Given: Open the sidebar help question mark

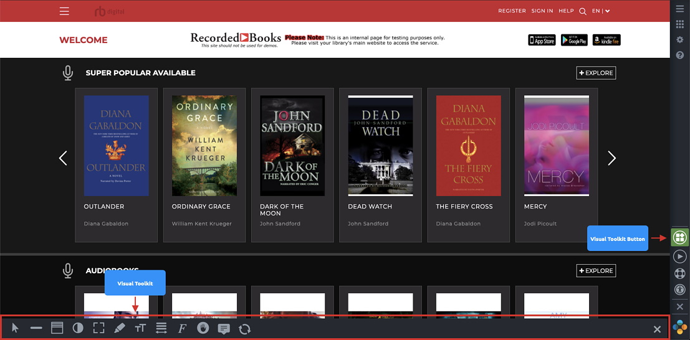Looking at the screenshot, I should tap(680, 55).
